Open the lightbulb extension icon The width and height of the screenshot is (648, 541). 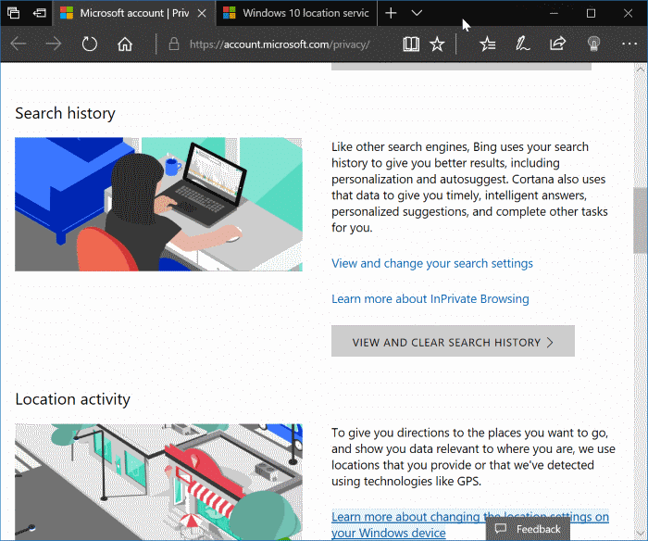click(x=593, y=44)
